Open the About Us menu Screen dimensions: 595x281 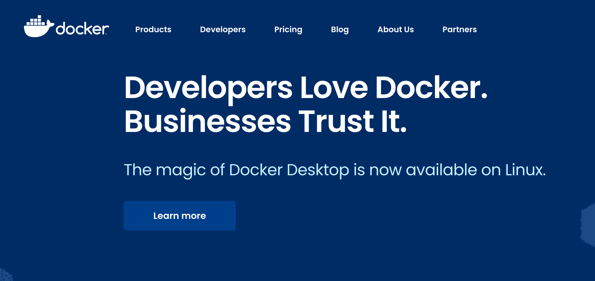tap(396, 29)
